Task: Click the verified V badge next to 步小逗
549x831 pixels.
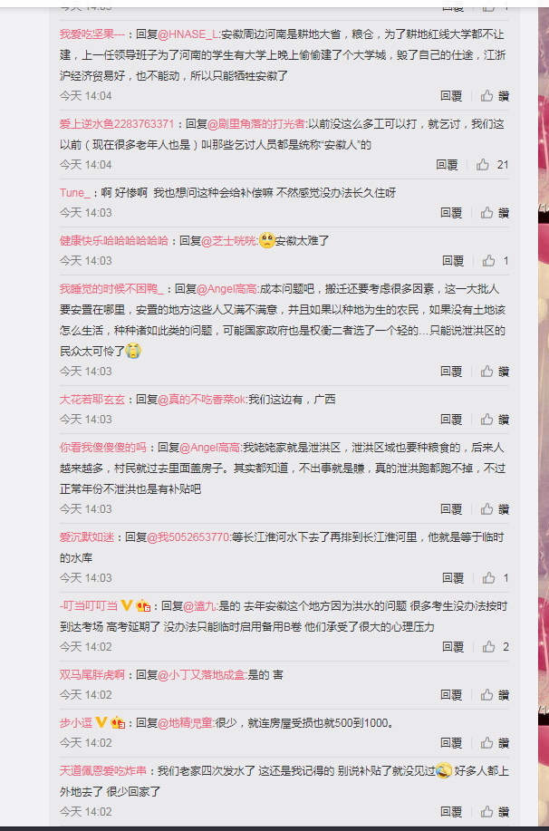Action: point(101,722)
